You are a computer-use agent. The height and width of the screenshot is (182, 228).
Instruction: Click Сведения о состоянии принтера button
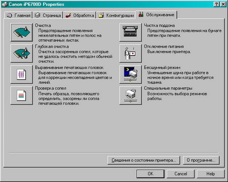(144, 160)
